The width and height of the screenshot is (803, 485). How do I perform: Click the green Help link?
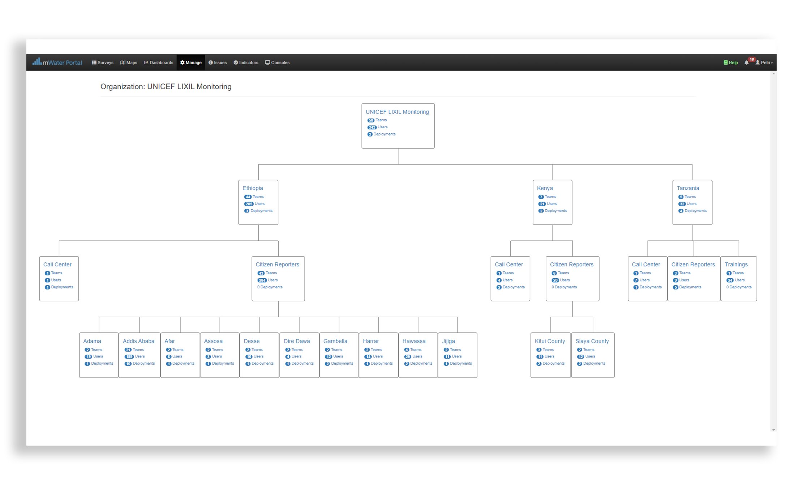731,63
